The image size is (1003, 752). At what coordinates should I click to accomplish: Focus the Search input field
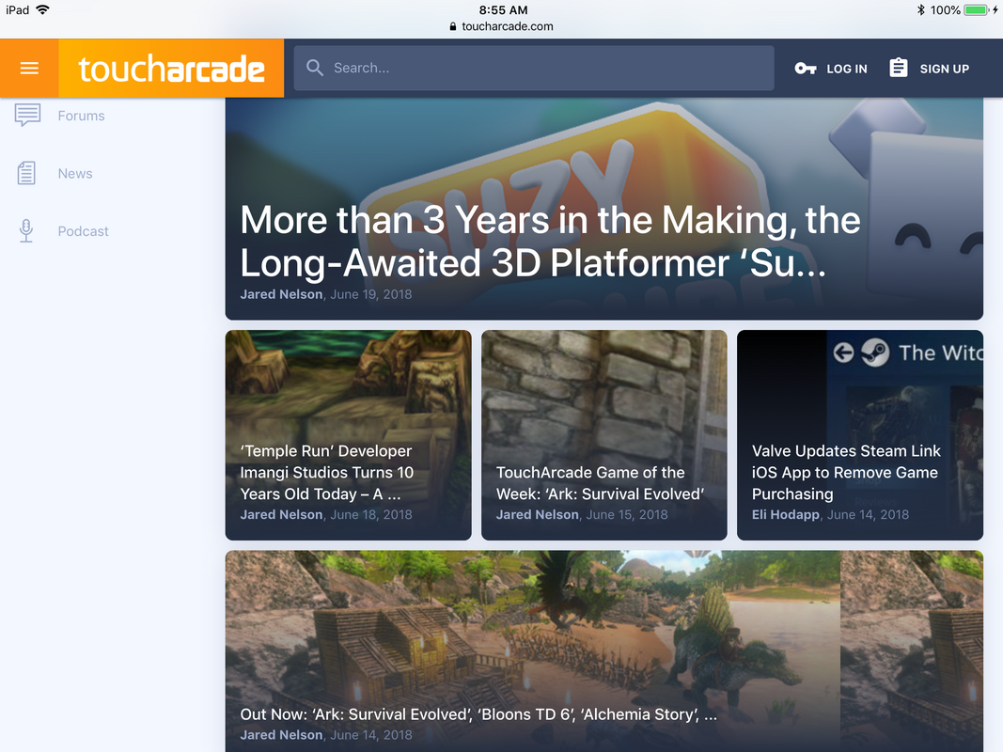[x=534, y=68]
